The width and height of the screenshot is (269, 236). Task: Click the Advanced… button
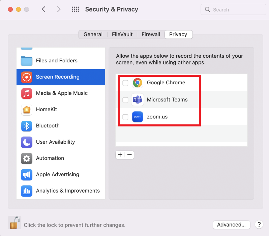pos(231,225)
